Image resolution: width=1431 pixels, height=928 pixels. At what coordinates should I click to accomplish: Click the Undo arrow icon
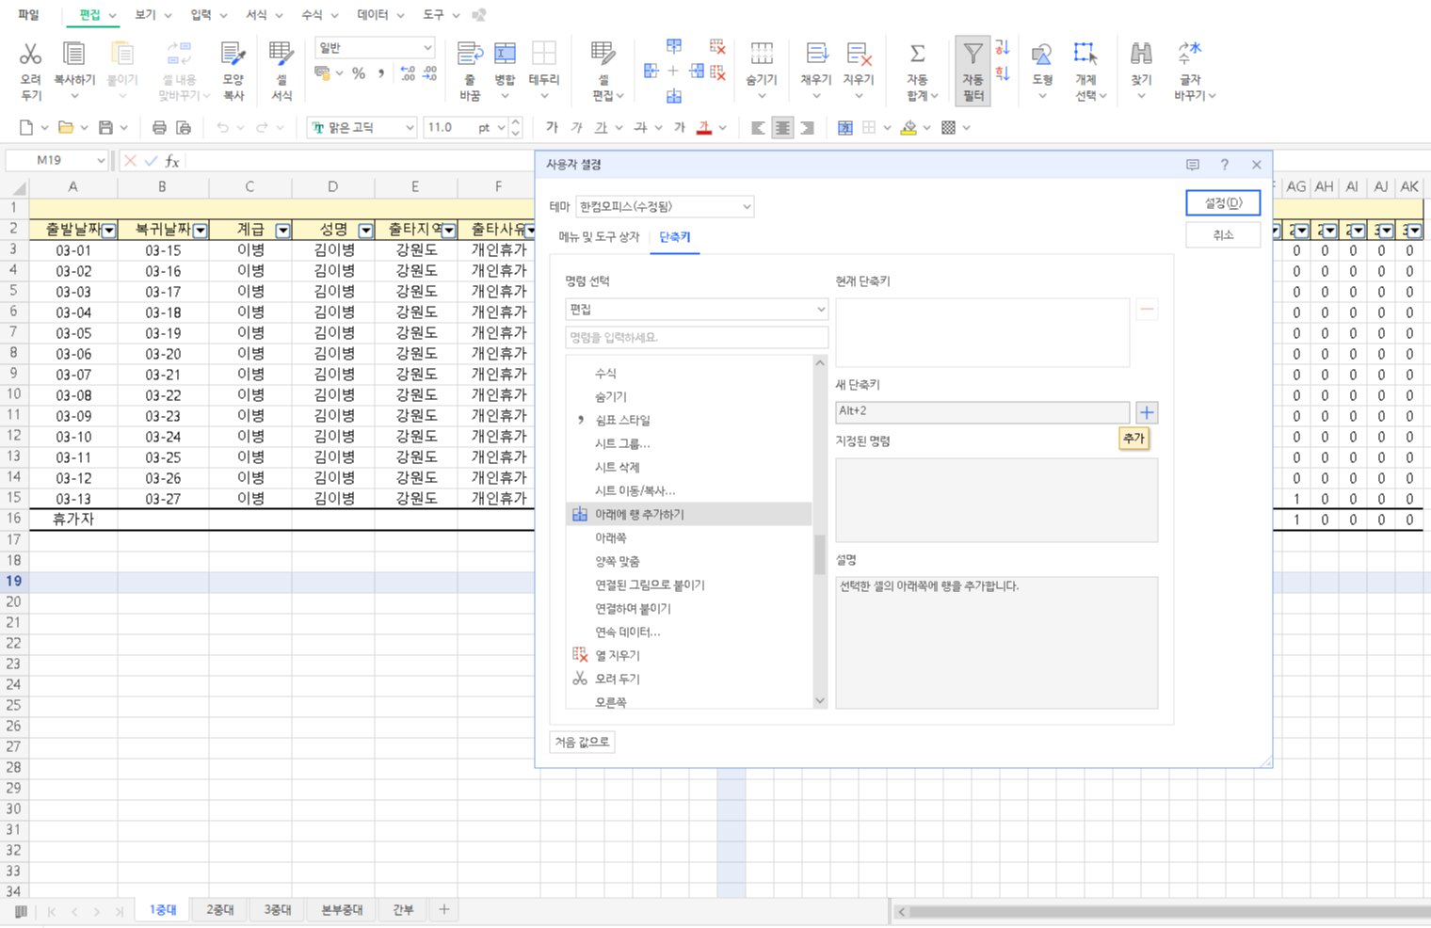222,127
